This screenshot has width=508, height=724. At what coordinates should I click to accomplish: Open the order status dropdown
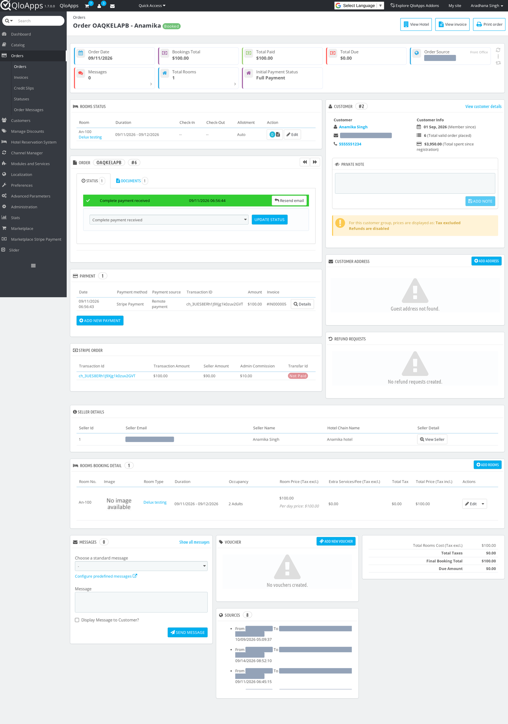pos(169,220)
